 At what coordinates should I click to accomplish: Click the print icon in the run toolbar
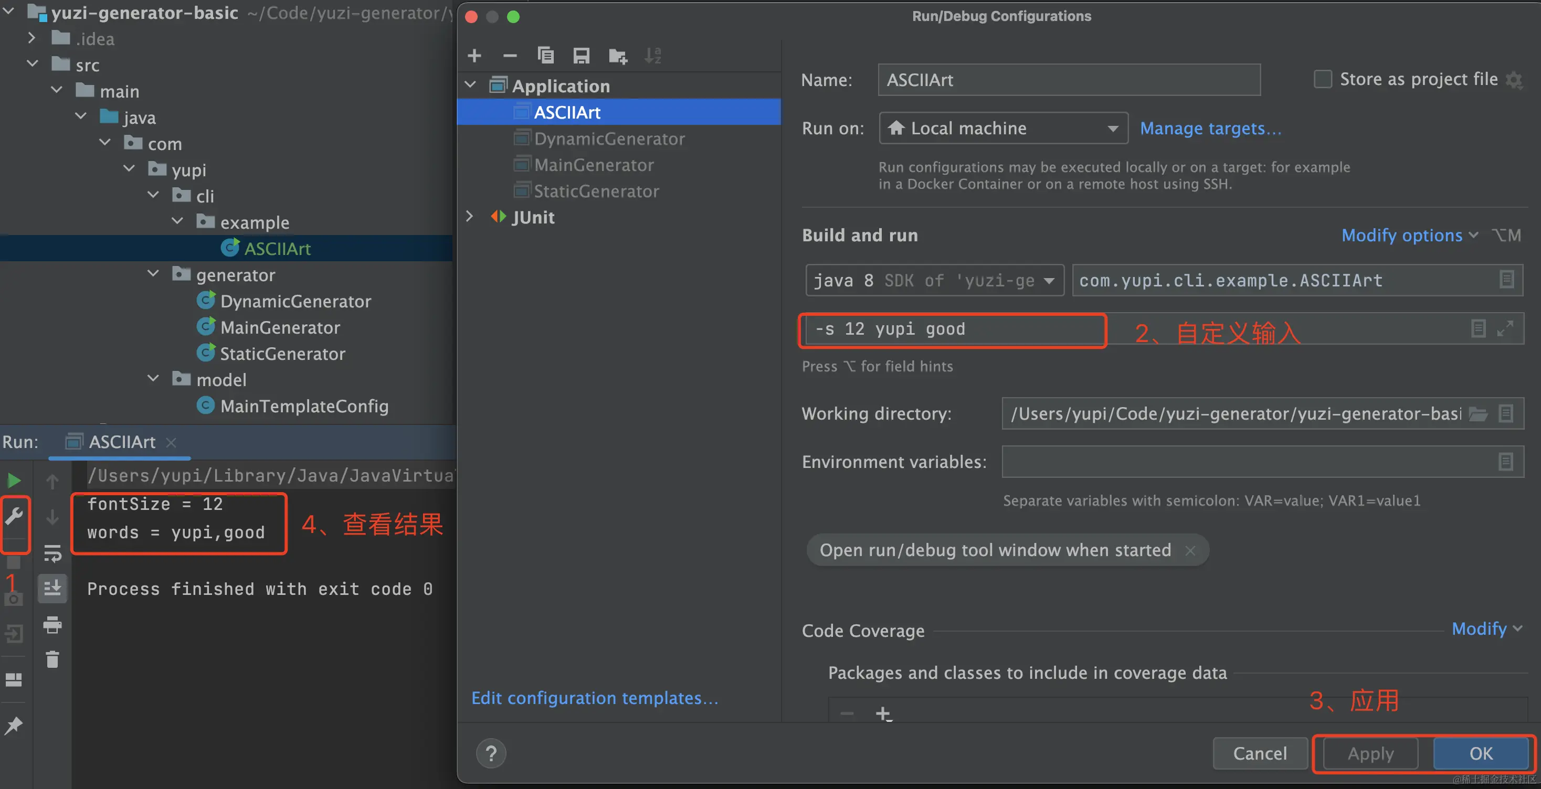click(52, 625)
